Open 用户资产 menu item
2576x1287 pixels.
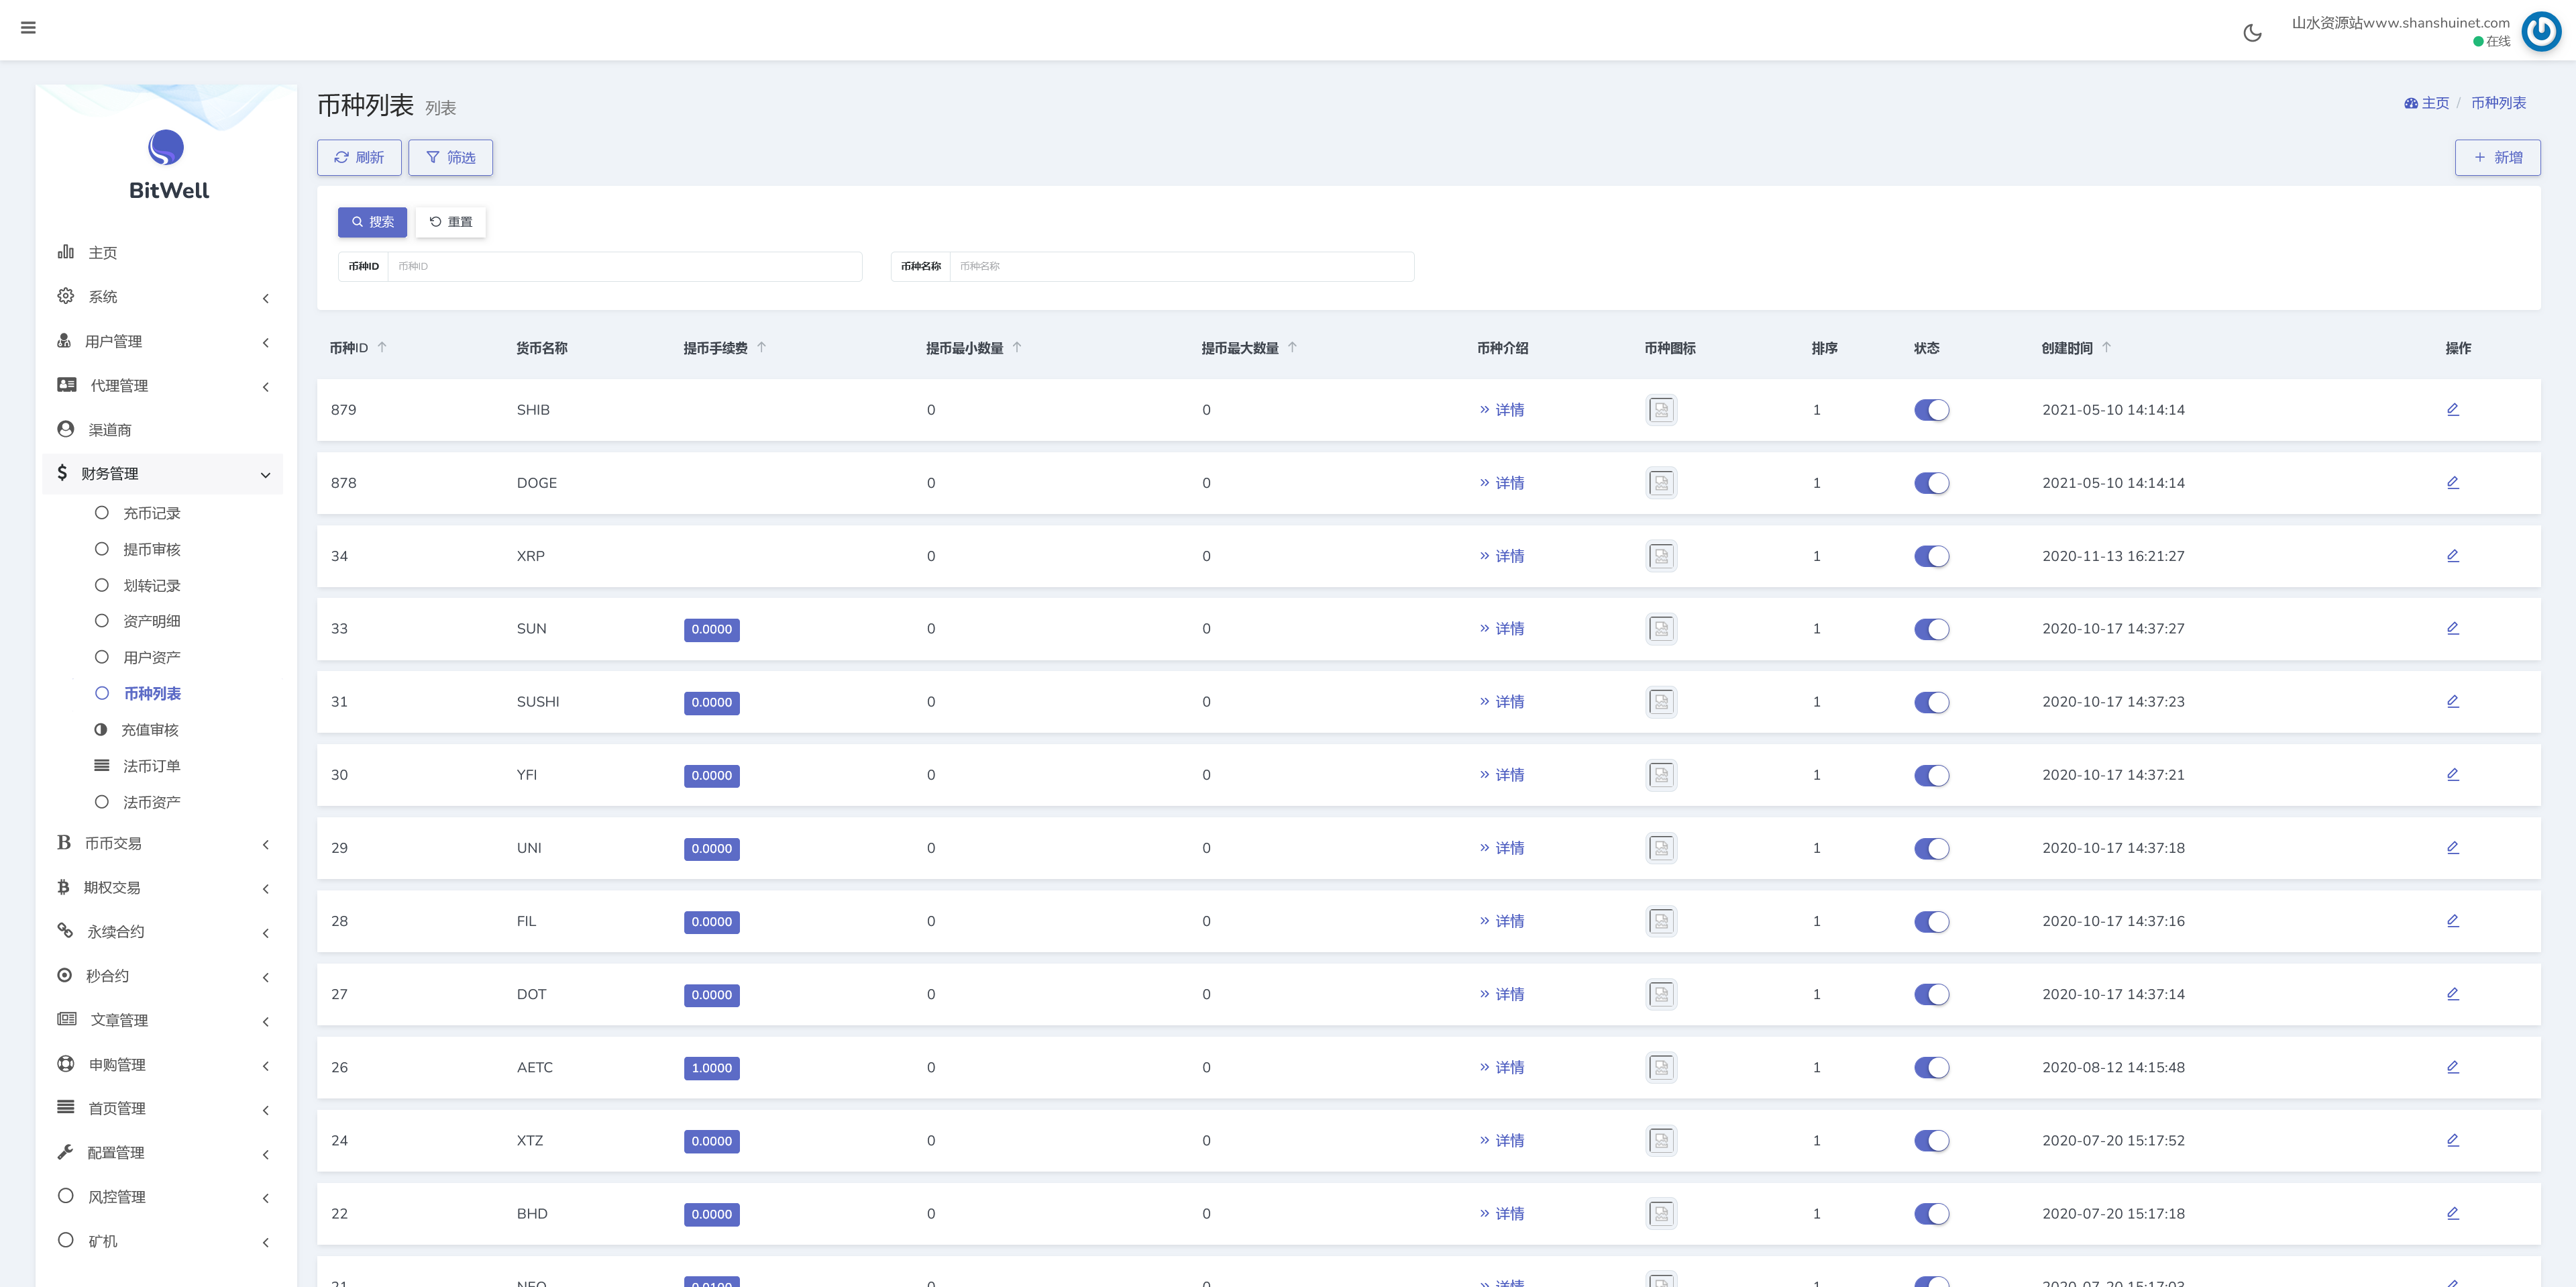point(151,658)
